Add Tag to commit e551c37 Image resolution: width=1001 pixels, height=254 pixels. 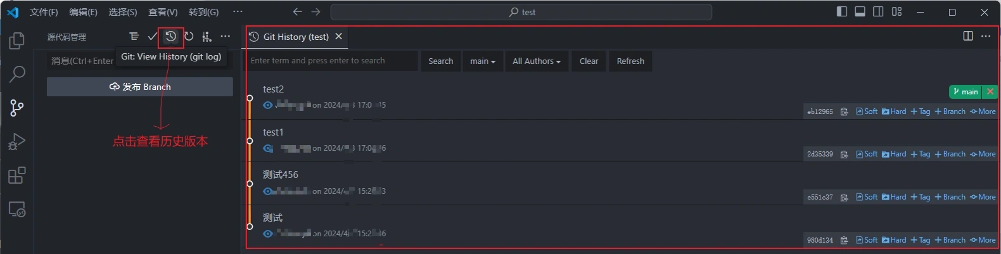click(921, 197)
